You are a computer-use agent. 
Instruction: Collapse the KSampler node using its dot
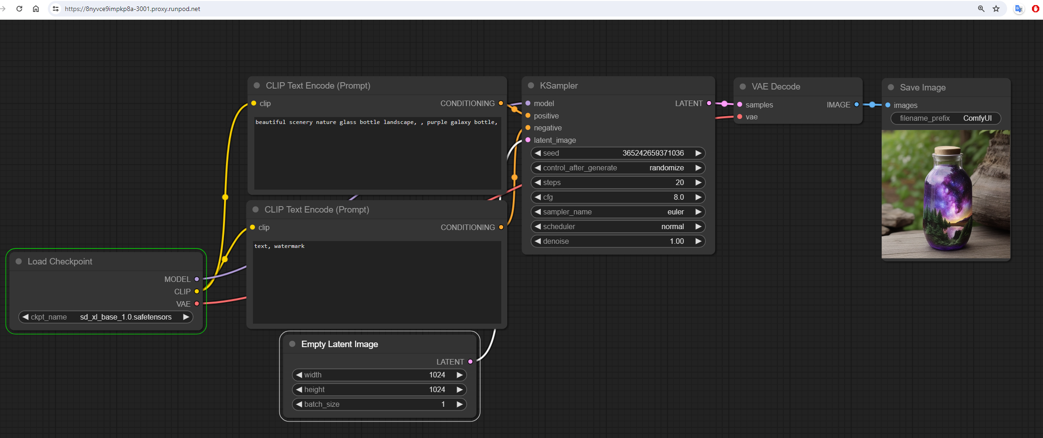coord(531,85)
